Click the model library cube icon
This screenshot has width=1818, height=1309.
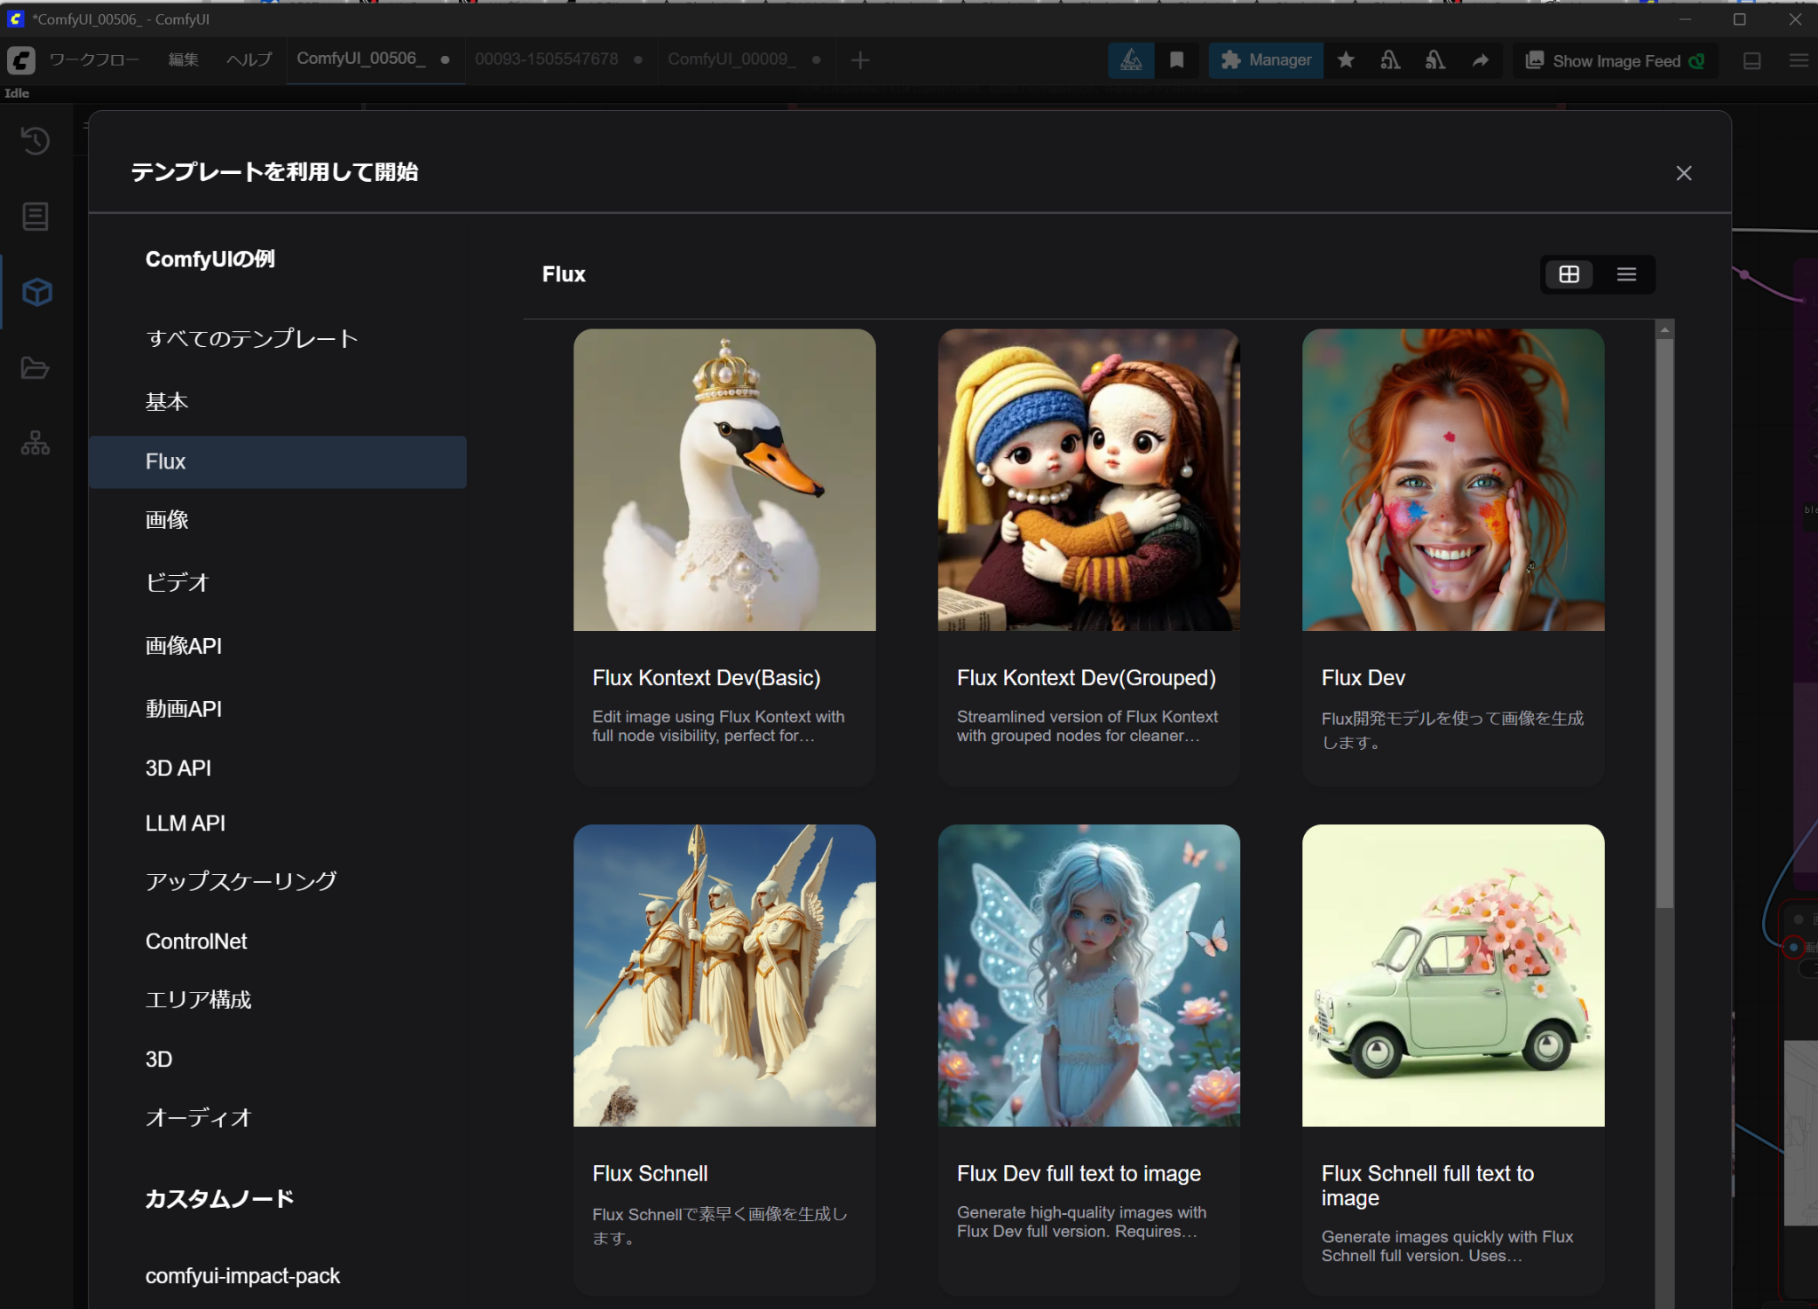pyautogui.click(x=36, y=292)
